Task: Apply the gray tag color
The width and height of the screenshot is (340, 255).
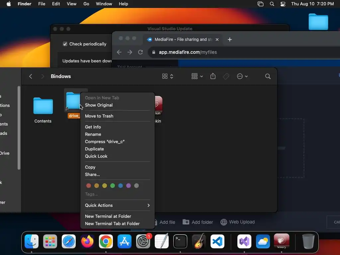Action: (136, 186)
